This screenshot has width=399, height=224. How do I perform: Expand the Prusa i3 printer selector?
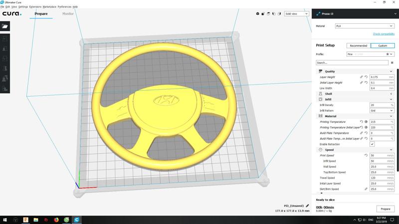355,14
